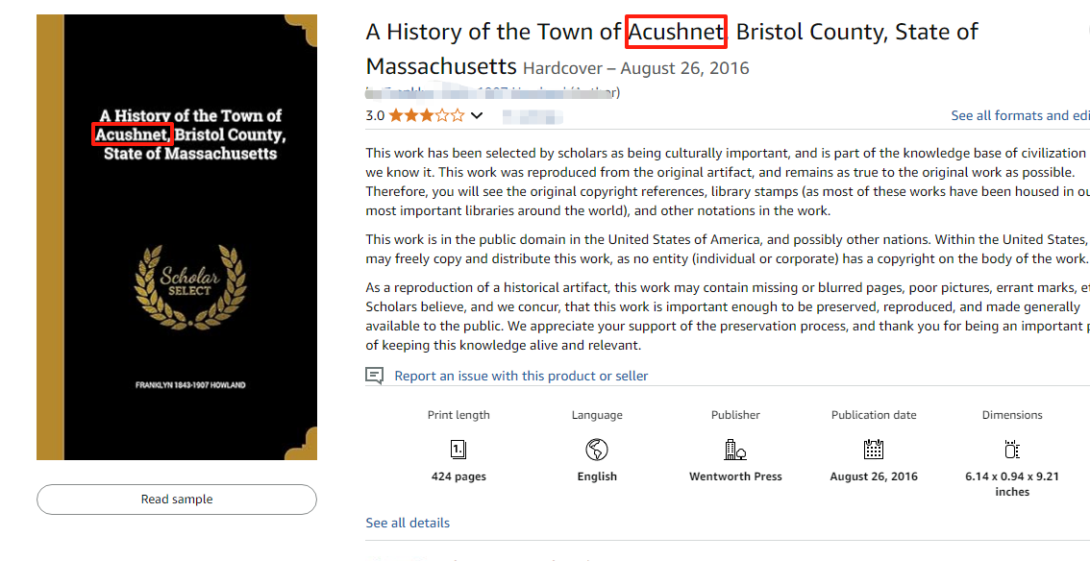This screenshot has height=561, width=1090.
Task: Click the book title heading
Action: [672, 32]
